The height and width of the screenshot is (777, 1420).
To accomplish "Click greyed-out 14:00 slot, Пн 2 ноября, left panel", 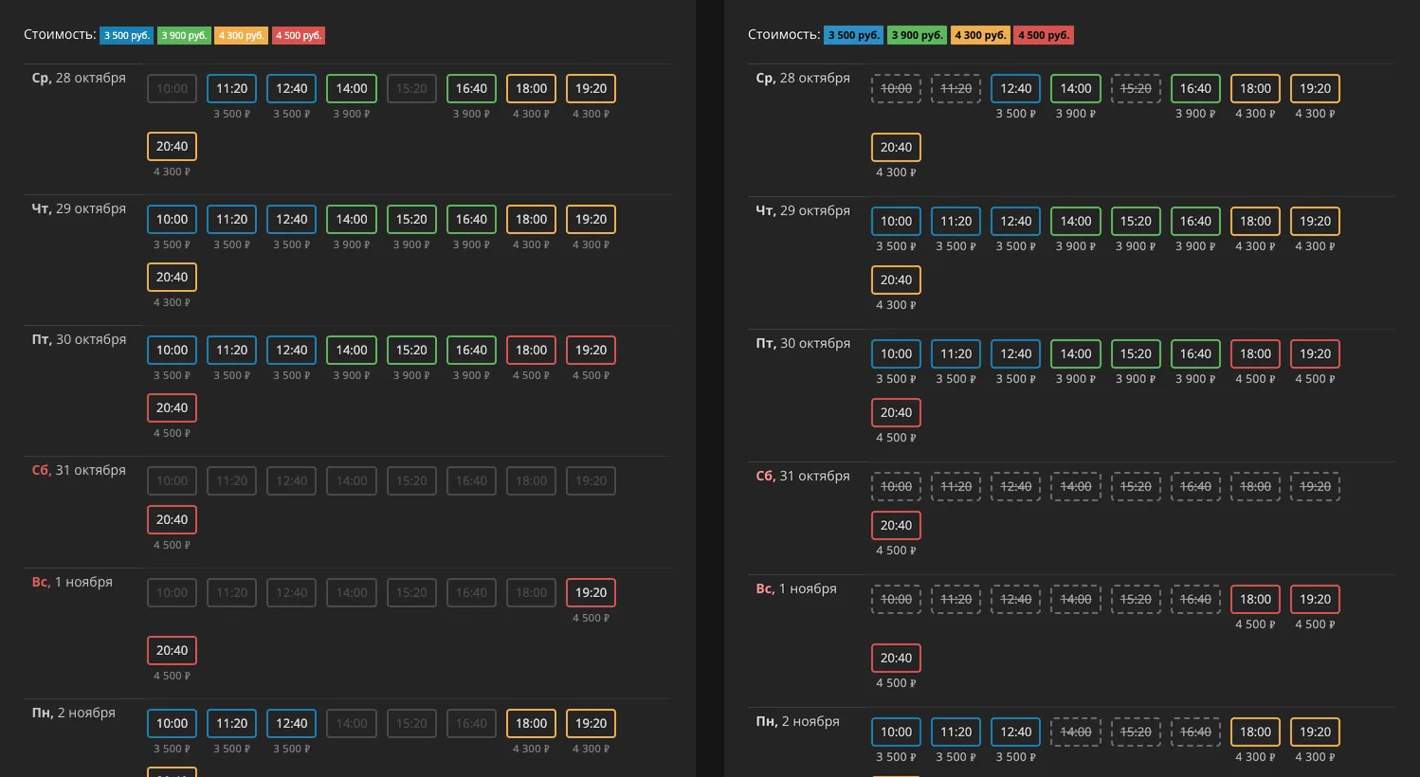I will (352, 723).
